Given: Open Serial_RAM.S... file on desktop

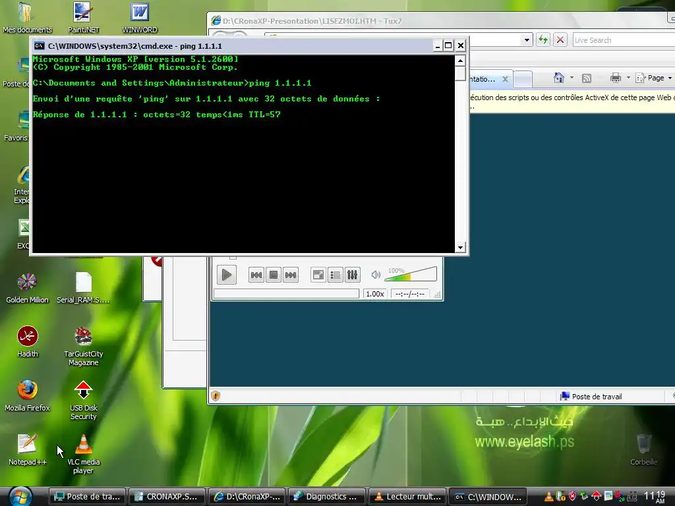Looking at the screenshot, I should click(x=83, y=289).
